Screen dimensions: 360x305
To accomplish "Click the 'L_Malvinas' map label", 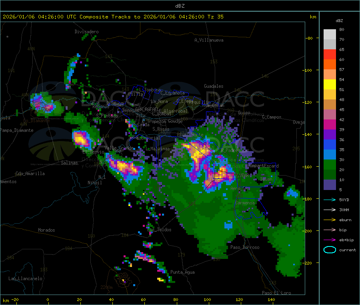I will point(158,149).
